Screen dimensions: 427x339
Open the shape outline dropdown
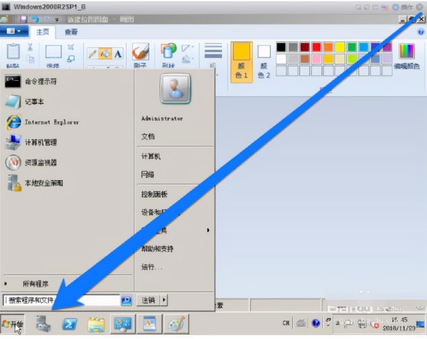tap(187, 48)
